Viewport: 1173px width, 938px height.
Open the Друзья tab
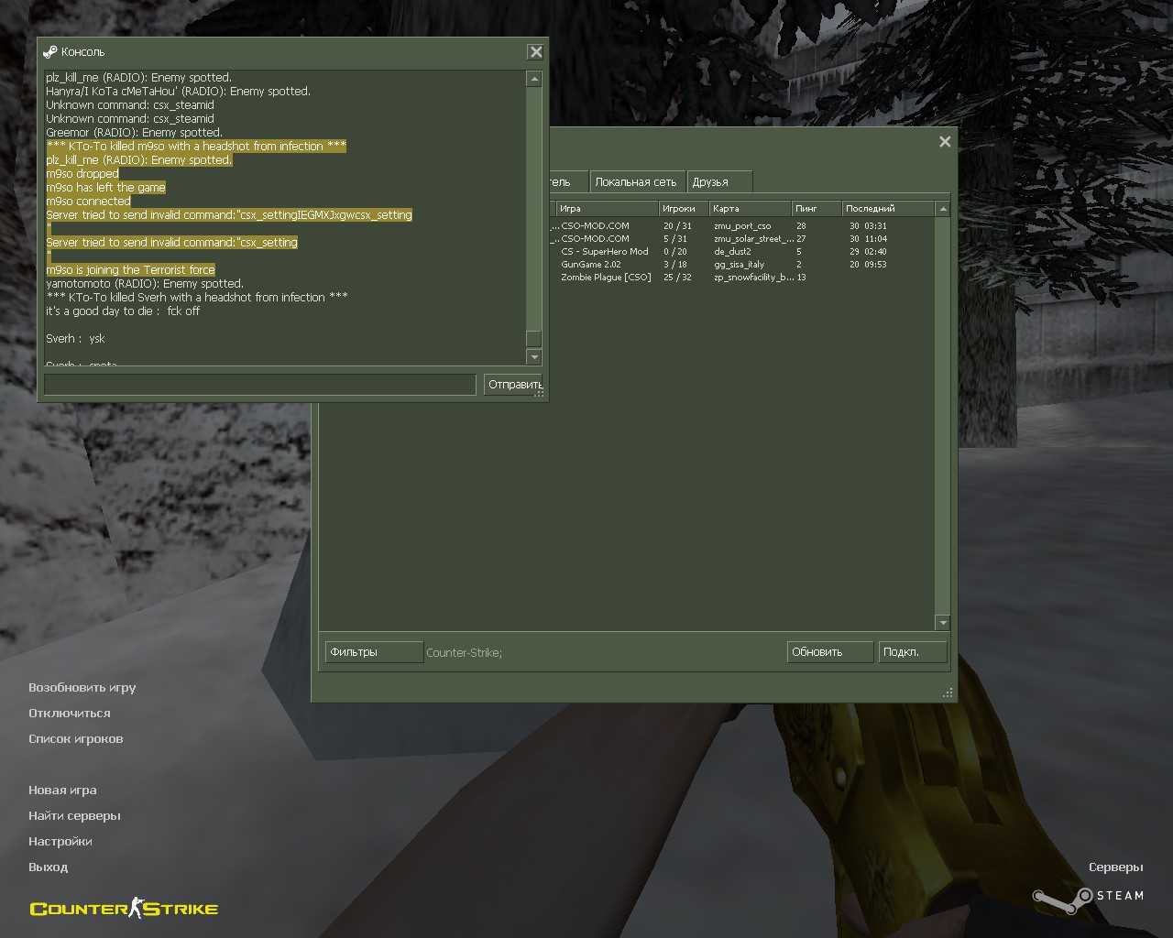tap(719, 182)
